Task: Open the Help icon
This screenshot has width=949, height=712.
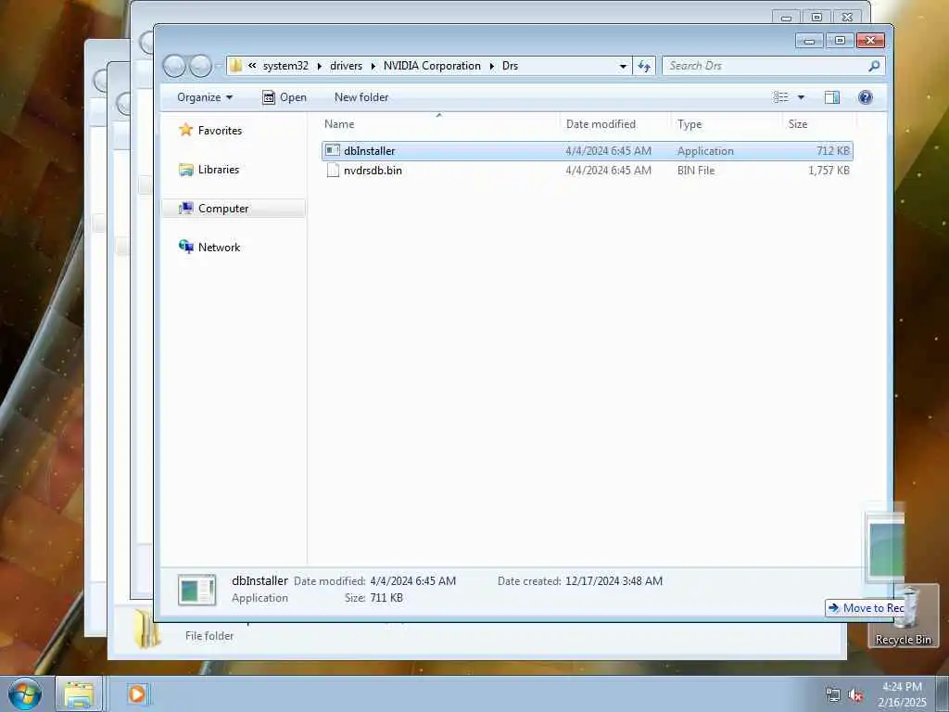Action: [x=866, y=97]
